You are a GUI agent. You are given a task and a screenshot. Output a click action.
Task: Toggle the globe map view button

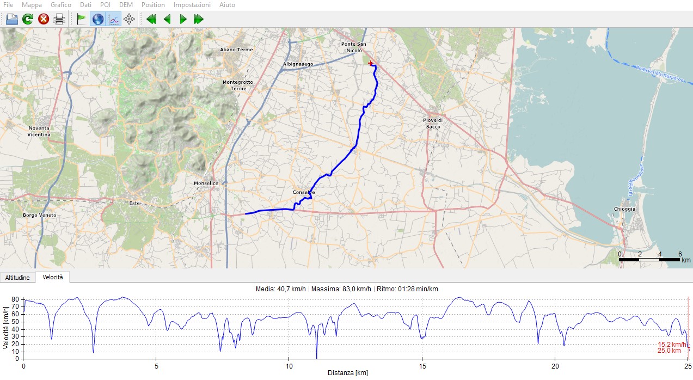pos(98,20)
